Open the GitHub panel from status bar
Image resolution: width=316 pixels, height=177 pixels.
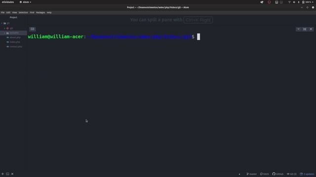[277, 174]
